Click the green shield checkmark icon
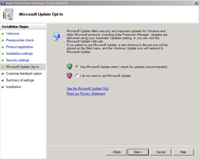Viewport: 199px width, 159px height. [69, 67]
